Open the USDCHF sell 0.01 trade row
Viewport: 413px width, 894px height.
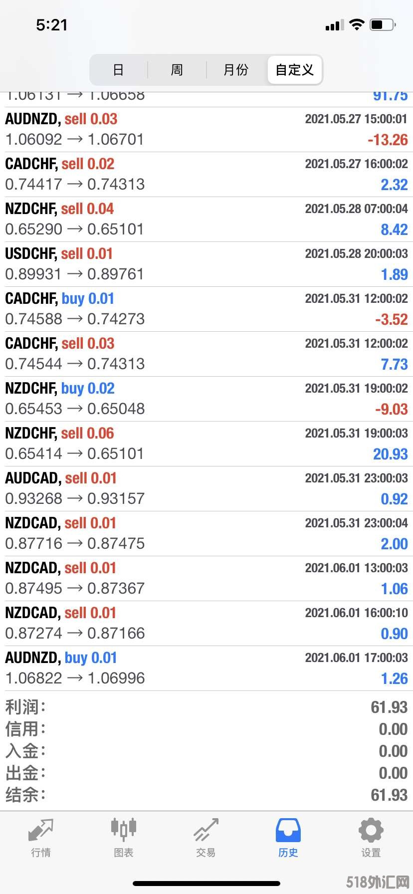(x=206, y=264)
